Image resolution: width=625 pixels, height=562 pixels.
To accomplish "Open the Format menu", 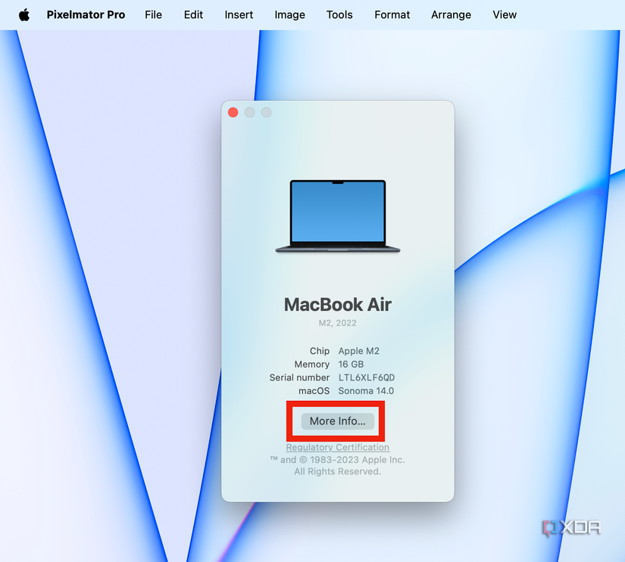I will pyautogui.click(x=392, y=14).
